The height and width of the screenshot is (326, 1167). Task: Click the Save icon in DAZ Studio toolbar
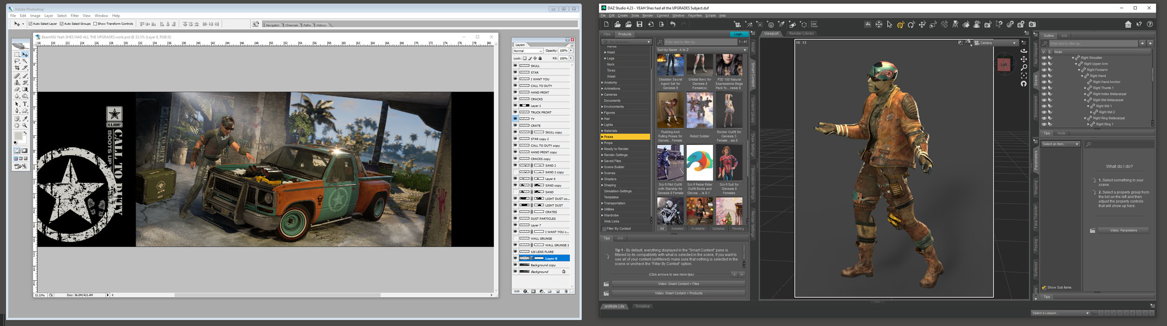(x=639, y=24)
